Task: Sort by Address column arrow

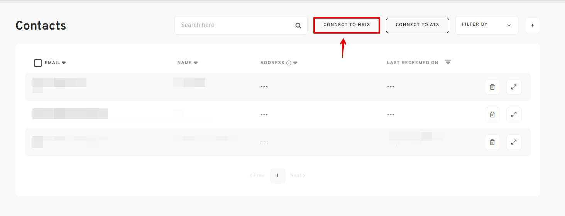Action: click(x=295, y=63)
